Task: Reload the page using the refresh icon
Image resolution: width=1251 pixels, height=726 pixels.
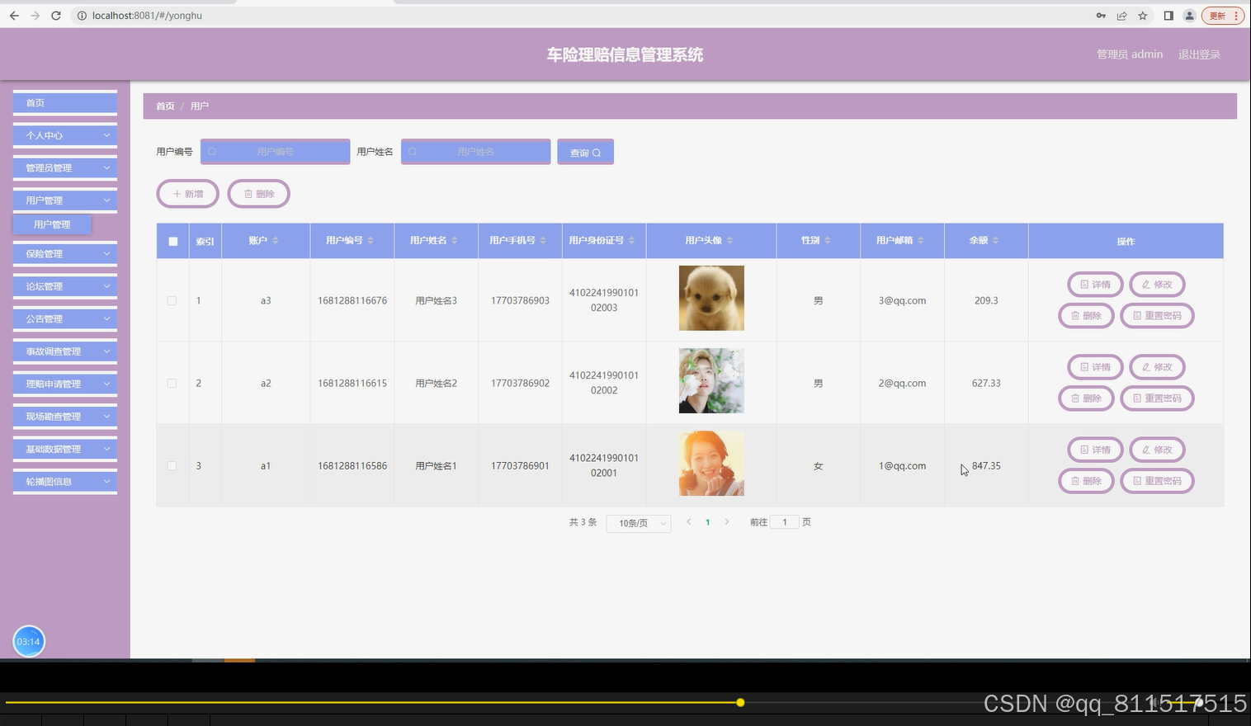Action: coord(56,16)
